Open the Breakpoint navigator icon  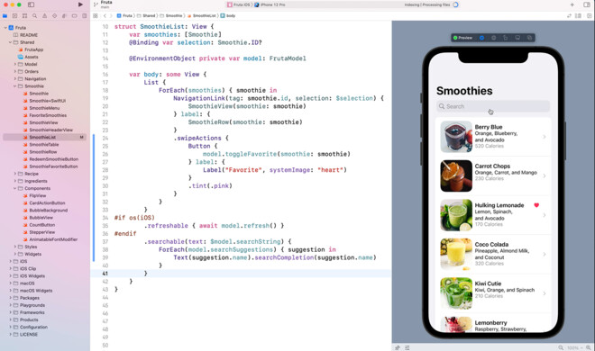pyautogui.click(x=74, y=16)
